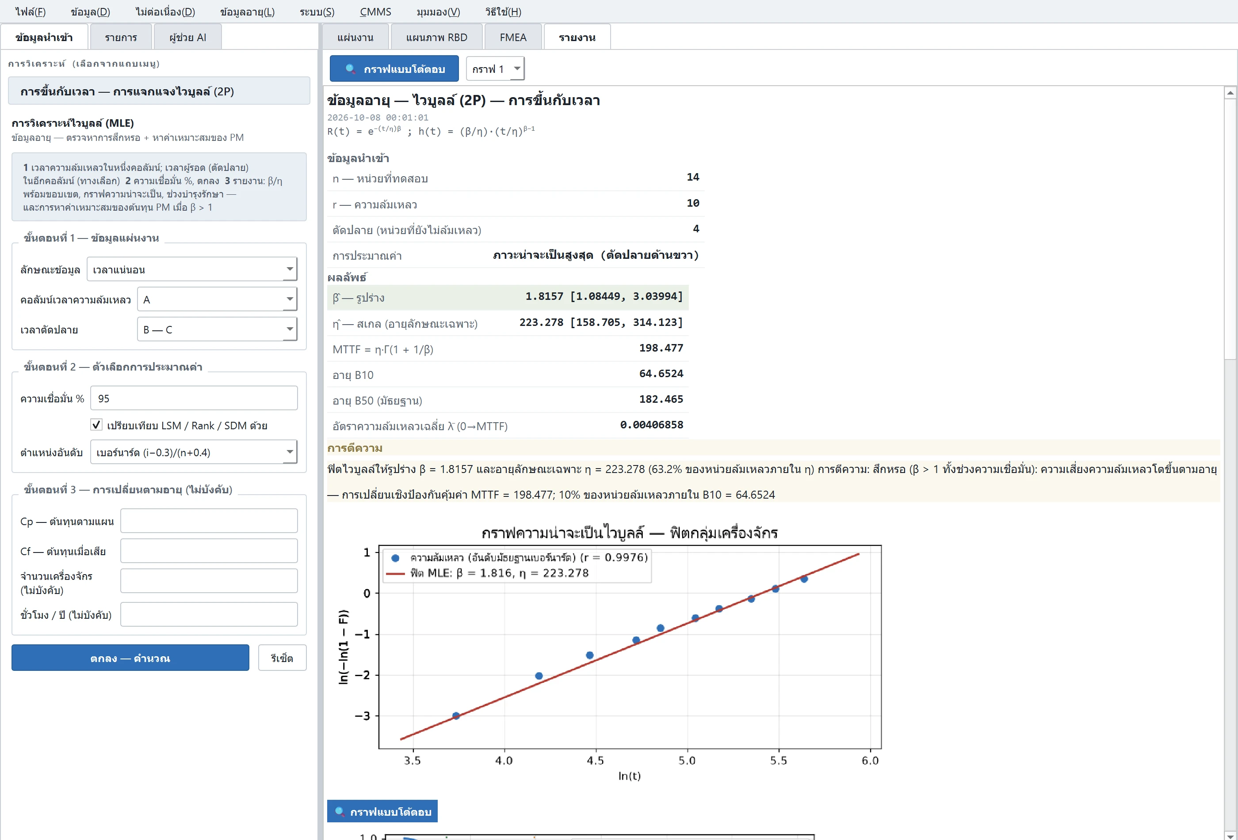This screenshot has height=840, width=1238.
Task: Click the β — รูปร่าง result row
Action: click(508, 297)
